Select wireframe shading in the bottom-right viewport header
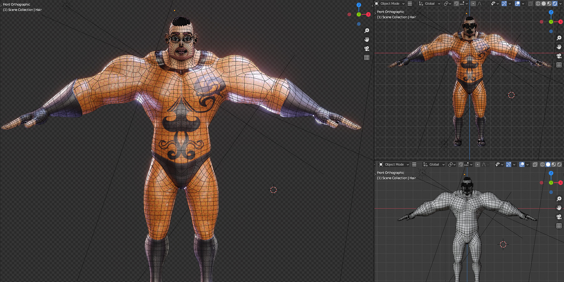564x282 pixels. pyautogui.click(x=542, y=164)
